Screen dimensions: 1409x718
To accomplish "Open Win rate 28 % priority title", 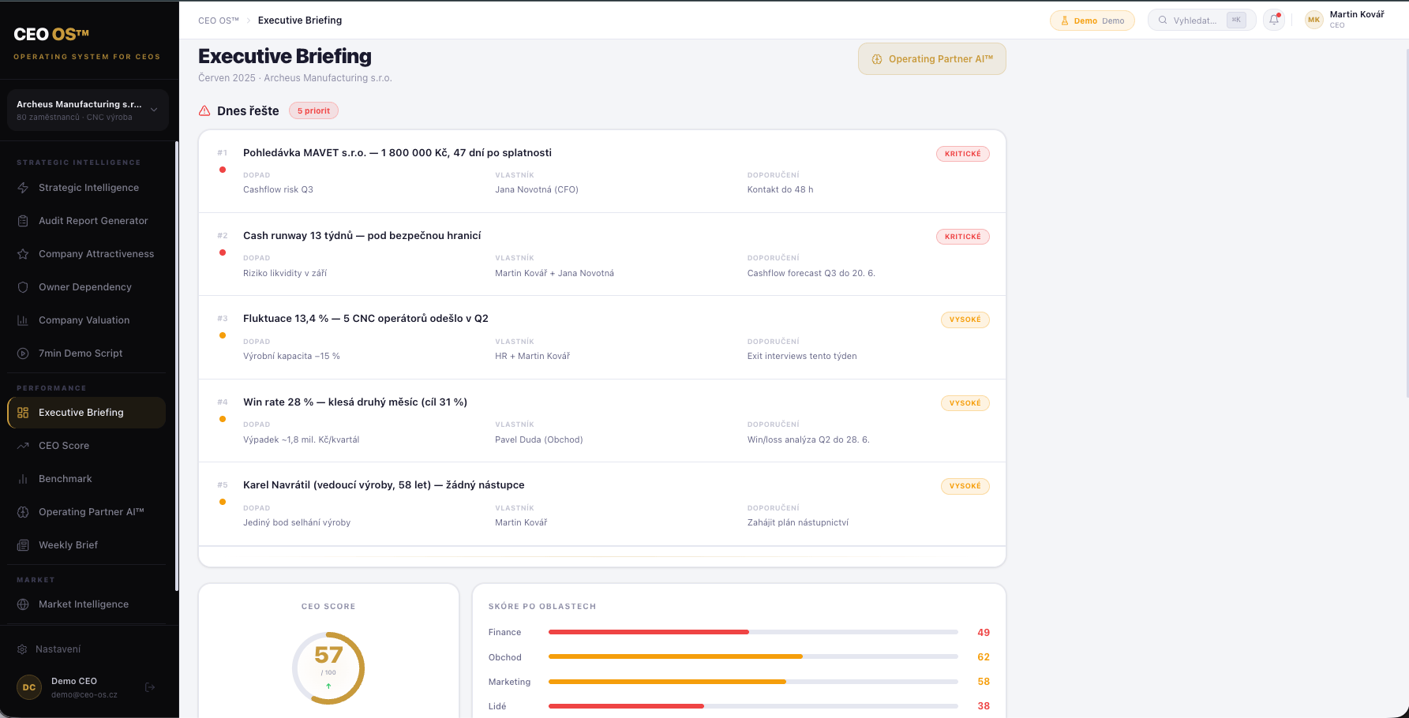I will click(355, 402).
